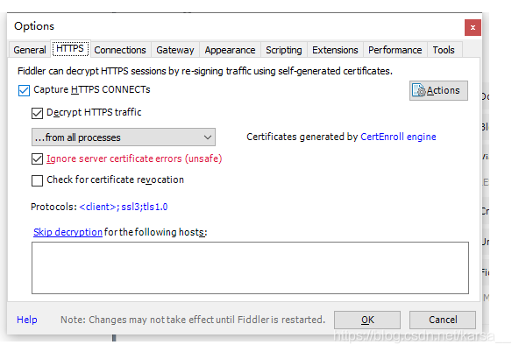
Task: Close the Options dialog
Action: pyautogui.click(x=473, y=27)
